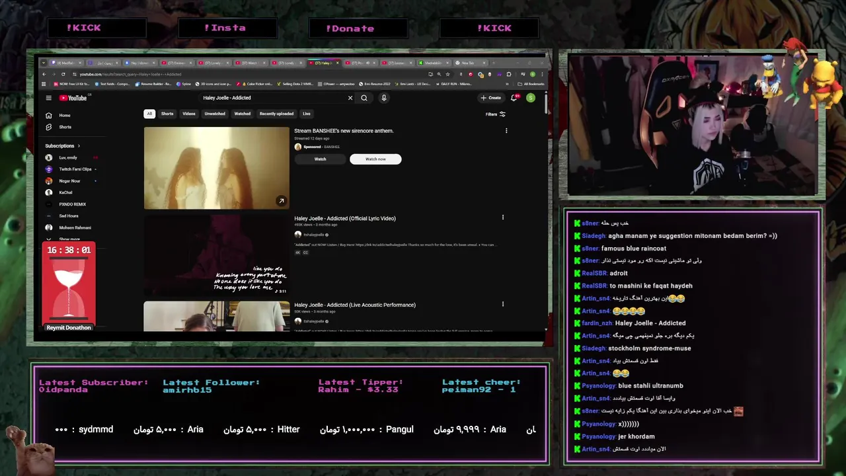The height and width of the screenshot is (476, 846).
Task: Click the magnifier search button
Action: (364, 98)
